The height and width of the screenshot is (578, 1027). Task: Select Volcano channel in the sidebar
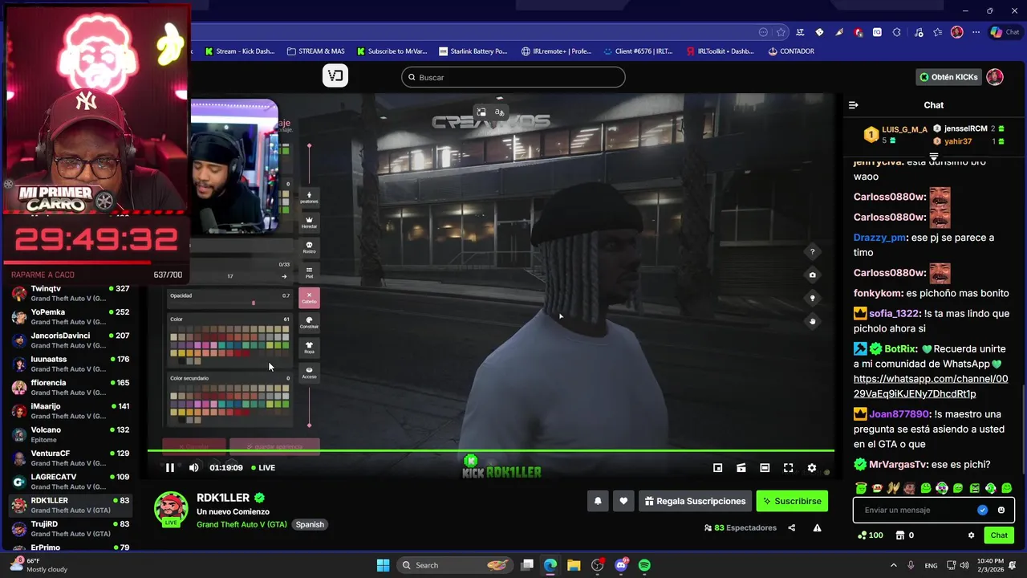(x=71, y=434)
